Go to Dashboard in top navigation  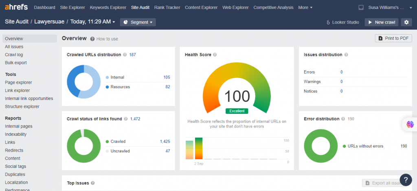45,7
